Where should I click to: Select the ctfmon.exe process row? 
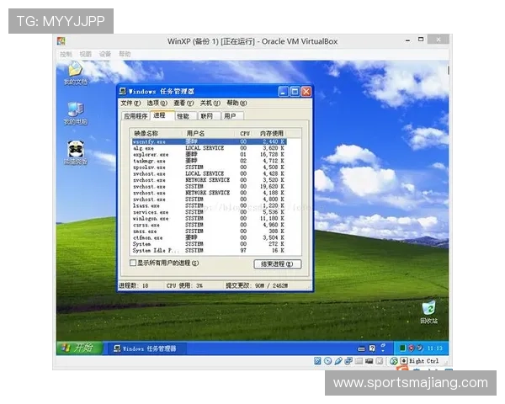(209, 237)
